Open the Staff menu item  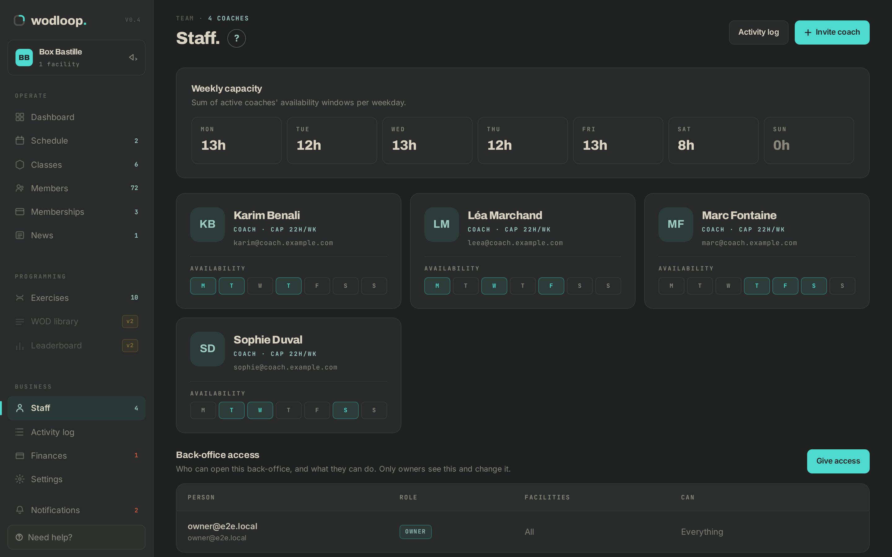click(x=76, y=408)
